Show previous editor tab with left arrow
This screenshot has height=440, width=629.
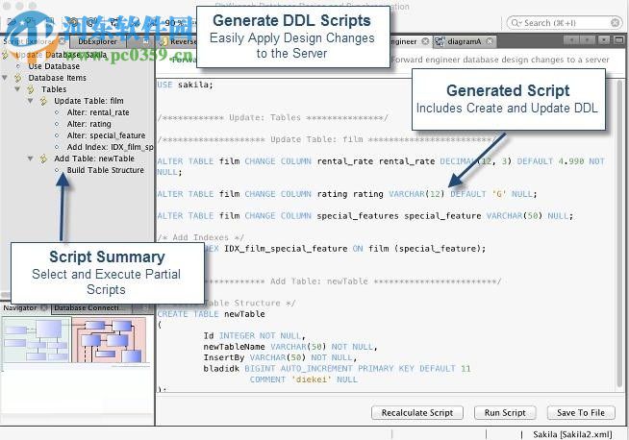(571, 40)
